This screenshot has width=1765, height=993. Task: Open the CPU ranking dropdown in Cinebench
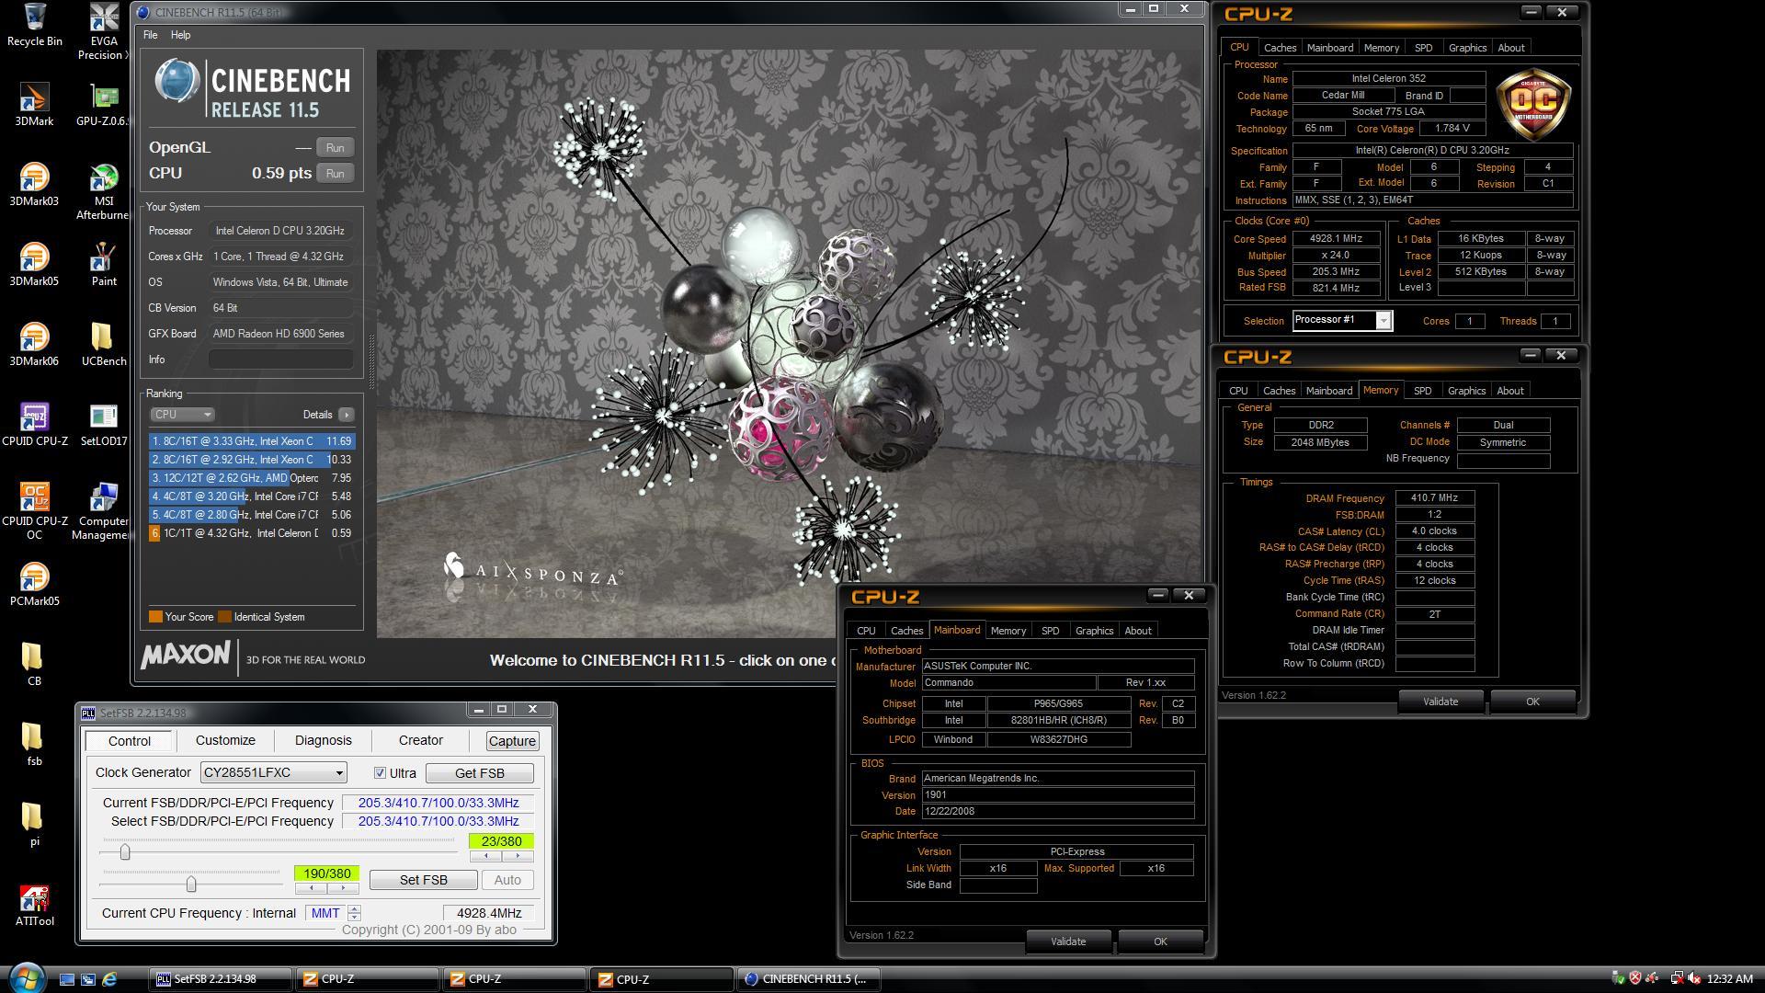182,415
